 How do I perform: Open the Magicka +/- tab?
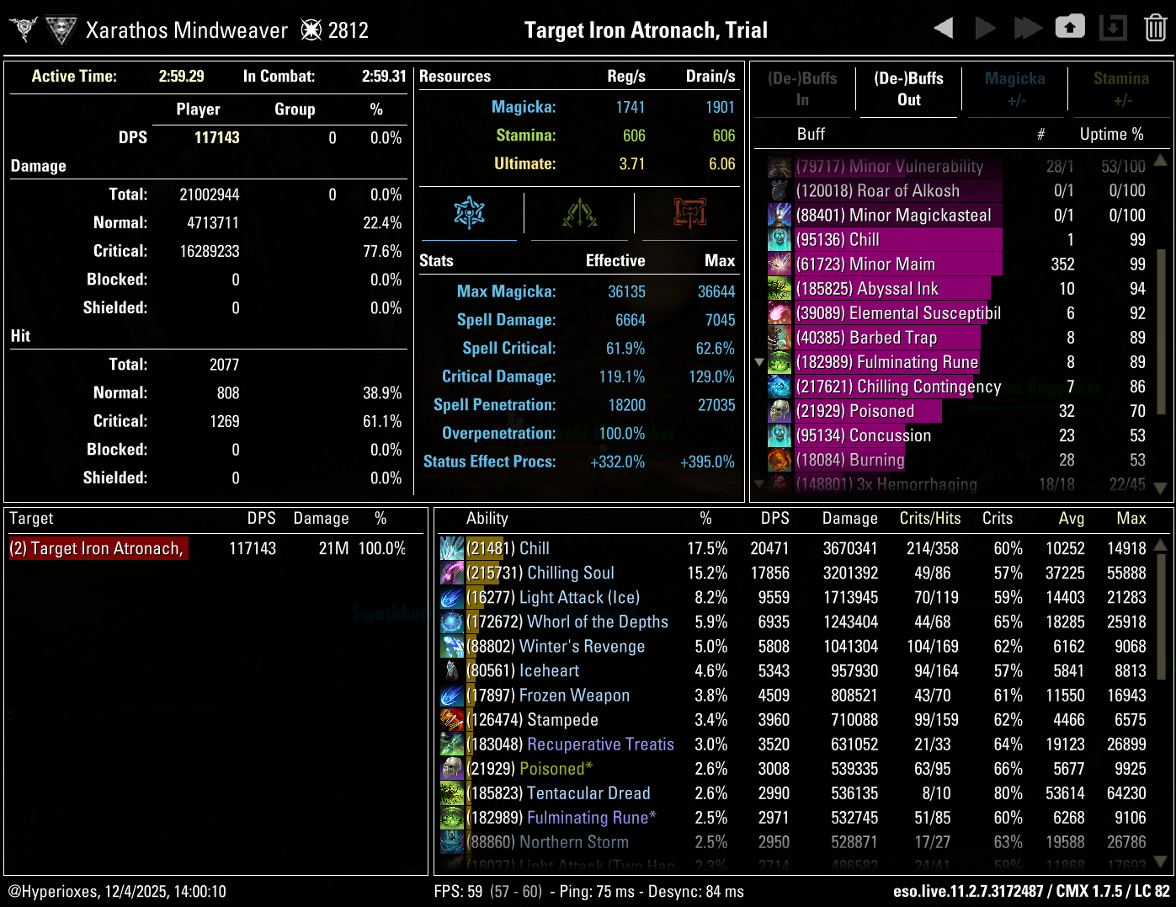click(x=1014, y=89)
